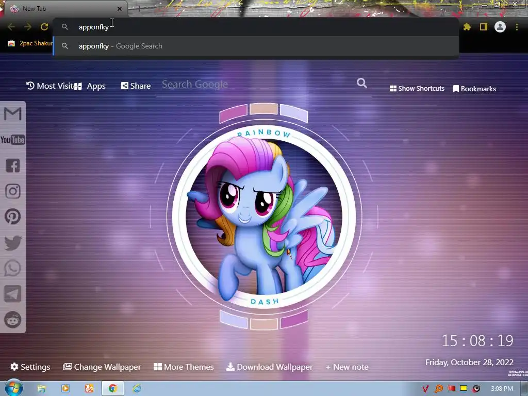Screen dimensions: 528x396
Task: Click the page search magnifier icon
Action: click(362, 83)
